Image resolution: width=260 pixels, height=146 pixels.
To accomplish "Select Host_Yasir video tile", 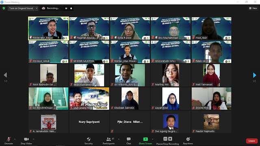I will click(x=211, y=28).
